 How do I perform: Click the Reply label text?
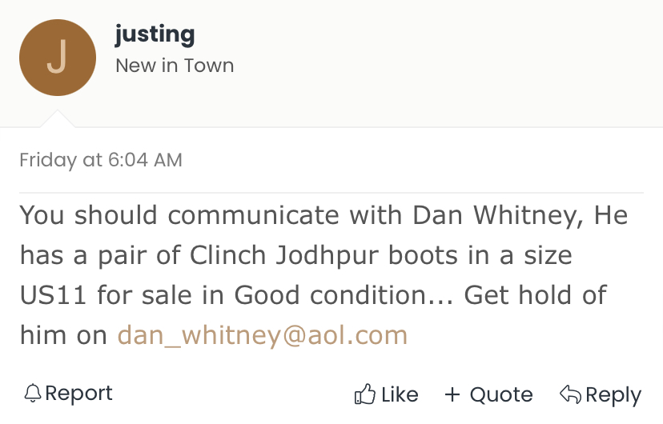pyautogui.click(x=613, y=396)
